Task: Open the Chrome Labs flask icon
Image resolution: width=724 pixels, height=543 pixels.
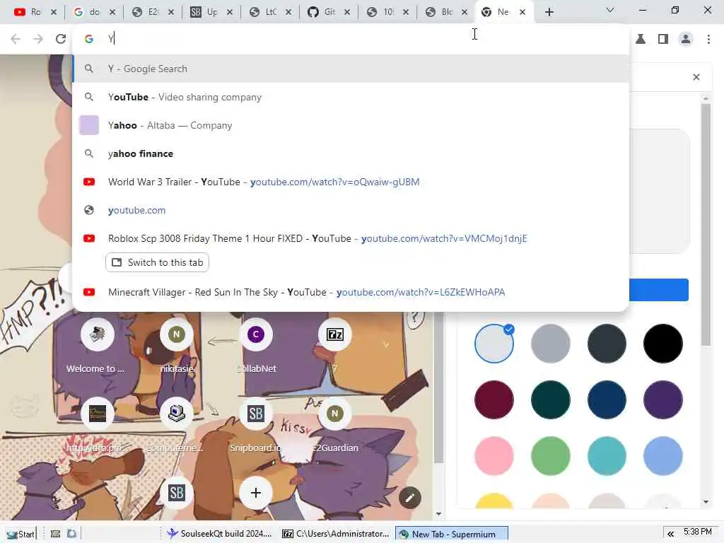Action: (x=641, y=39)
